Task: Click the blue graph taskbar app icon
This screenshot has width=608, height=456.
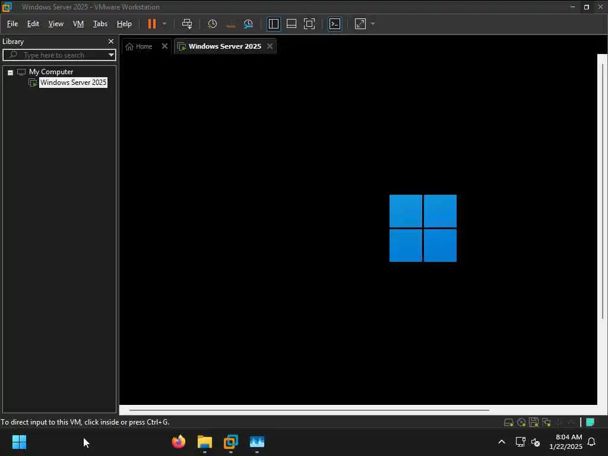Action: [256, 442]
